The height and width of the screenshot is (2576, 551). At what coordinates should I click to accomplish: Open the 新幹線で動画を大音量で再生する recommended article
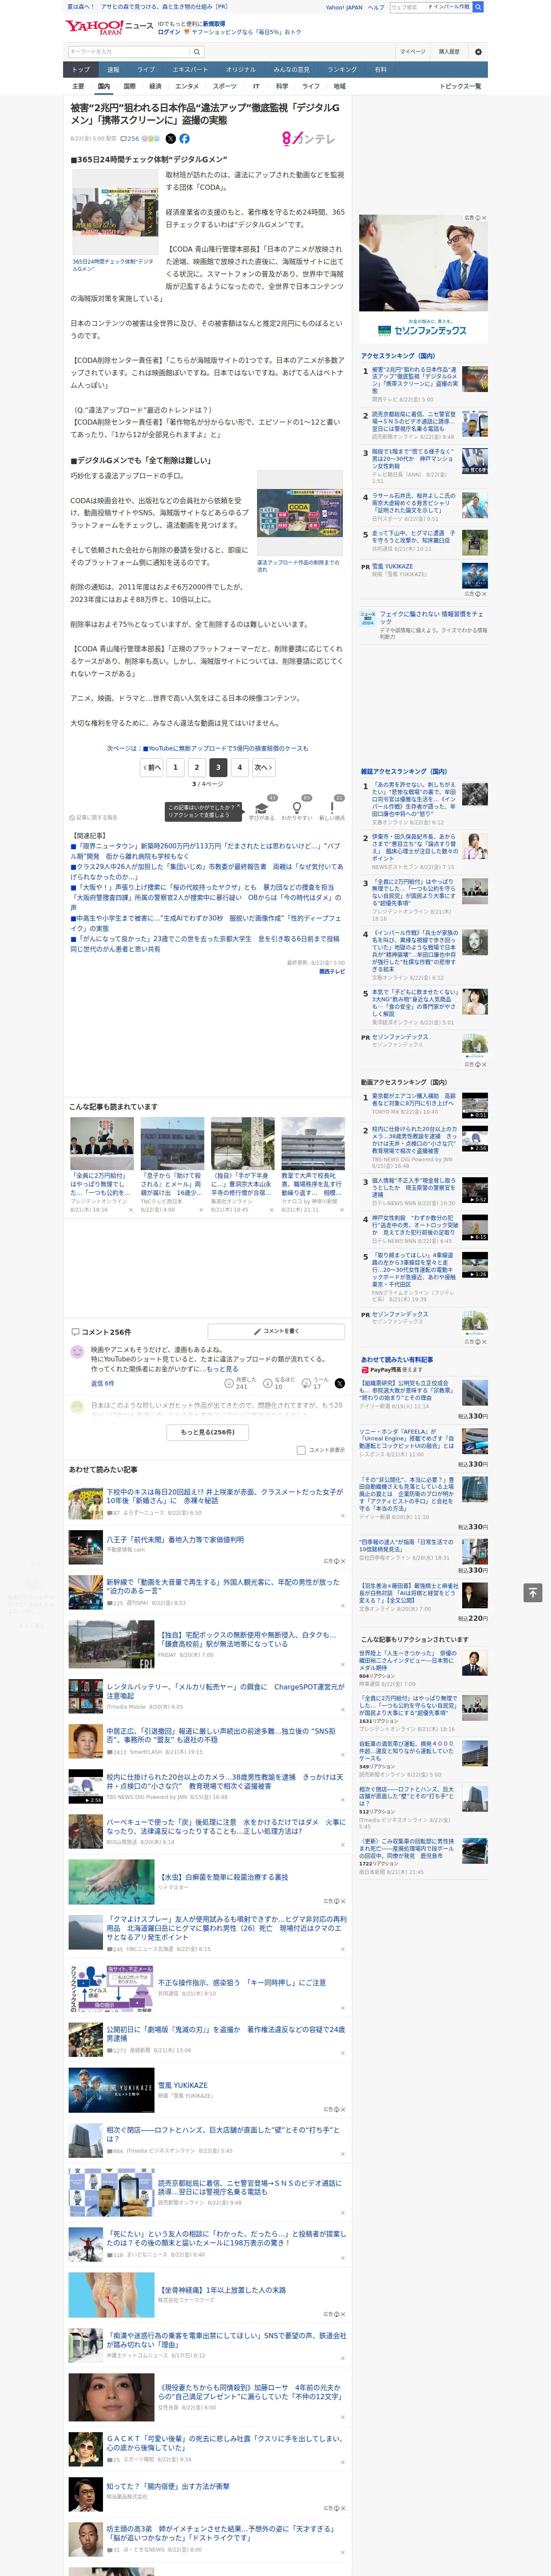pyautogui.click(x=223, y=1586)
